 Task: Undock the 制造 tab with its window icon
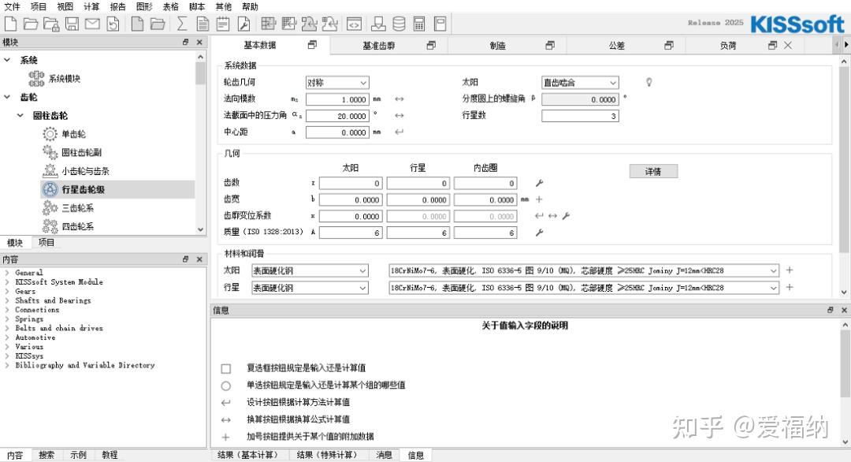(x=550, y=45)
